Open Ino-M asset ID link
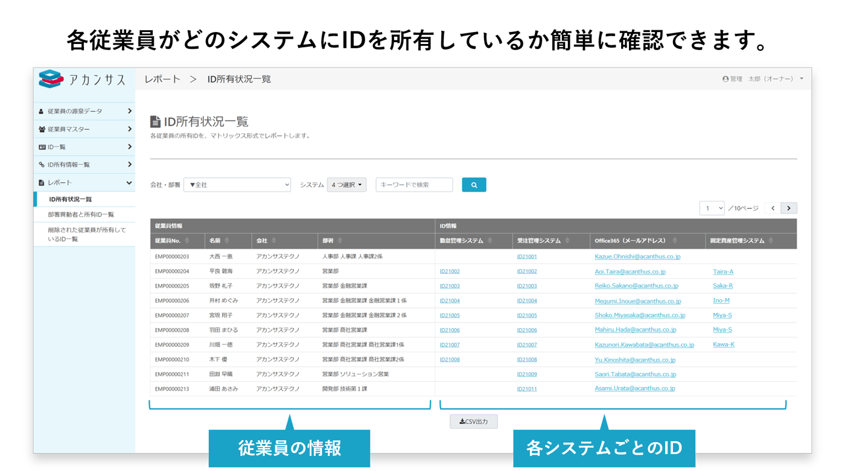The width and height of the screenshot is (845, 471). [x=721, y=300]
